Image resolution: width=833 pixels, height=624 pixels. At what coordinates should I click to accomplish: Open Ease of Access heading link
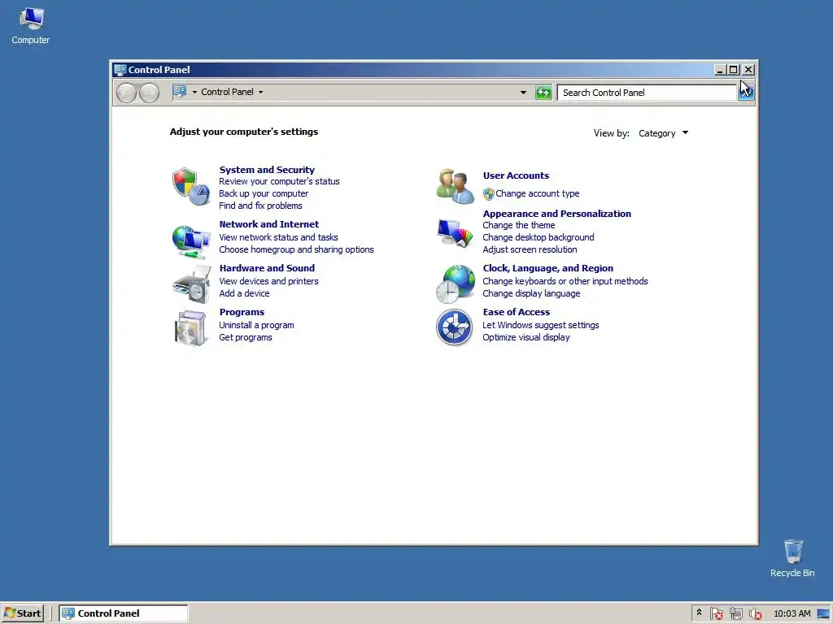[516, 313]
